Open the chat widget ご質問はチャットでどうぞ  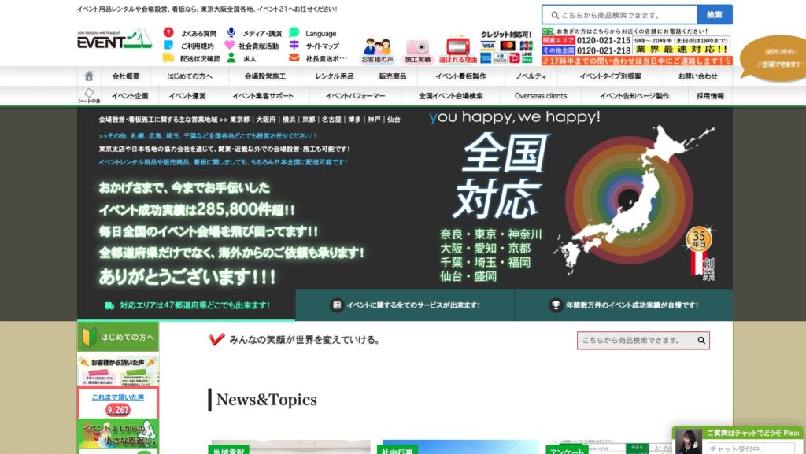pos(740,434)
